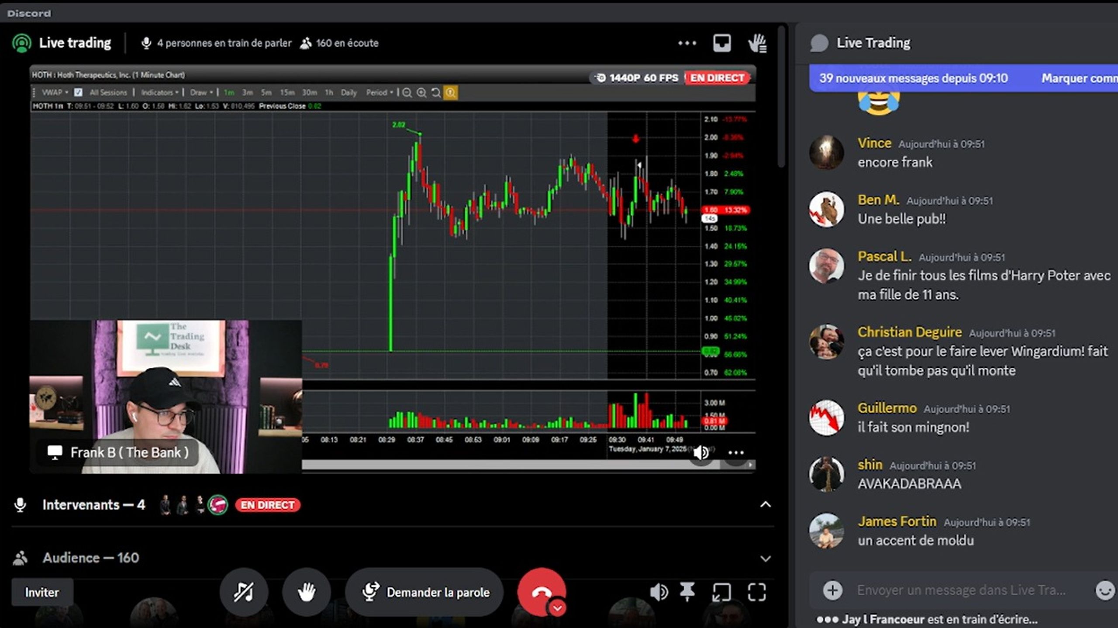Viewport: 1118px width, 628px height.
Task: Pop out the stream window icon
Action: pos(721,593)
